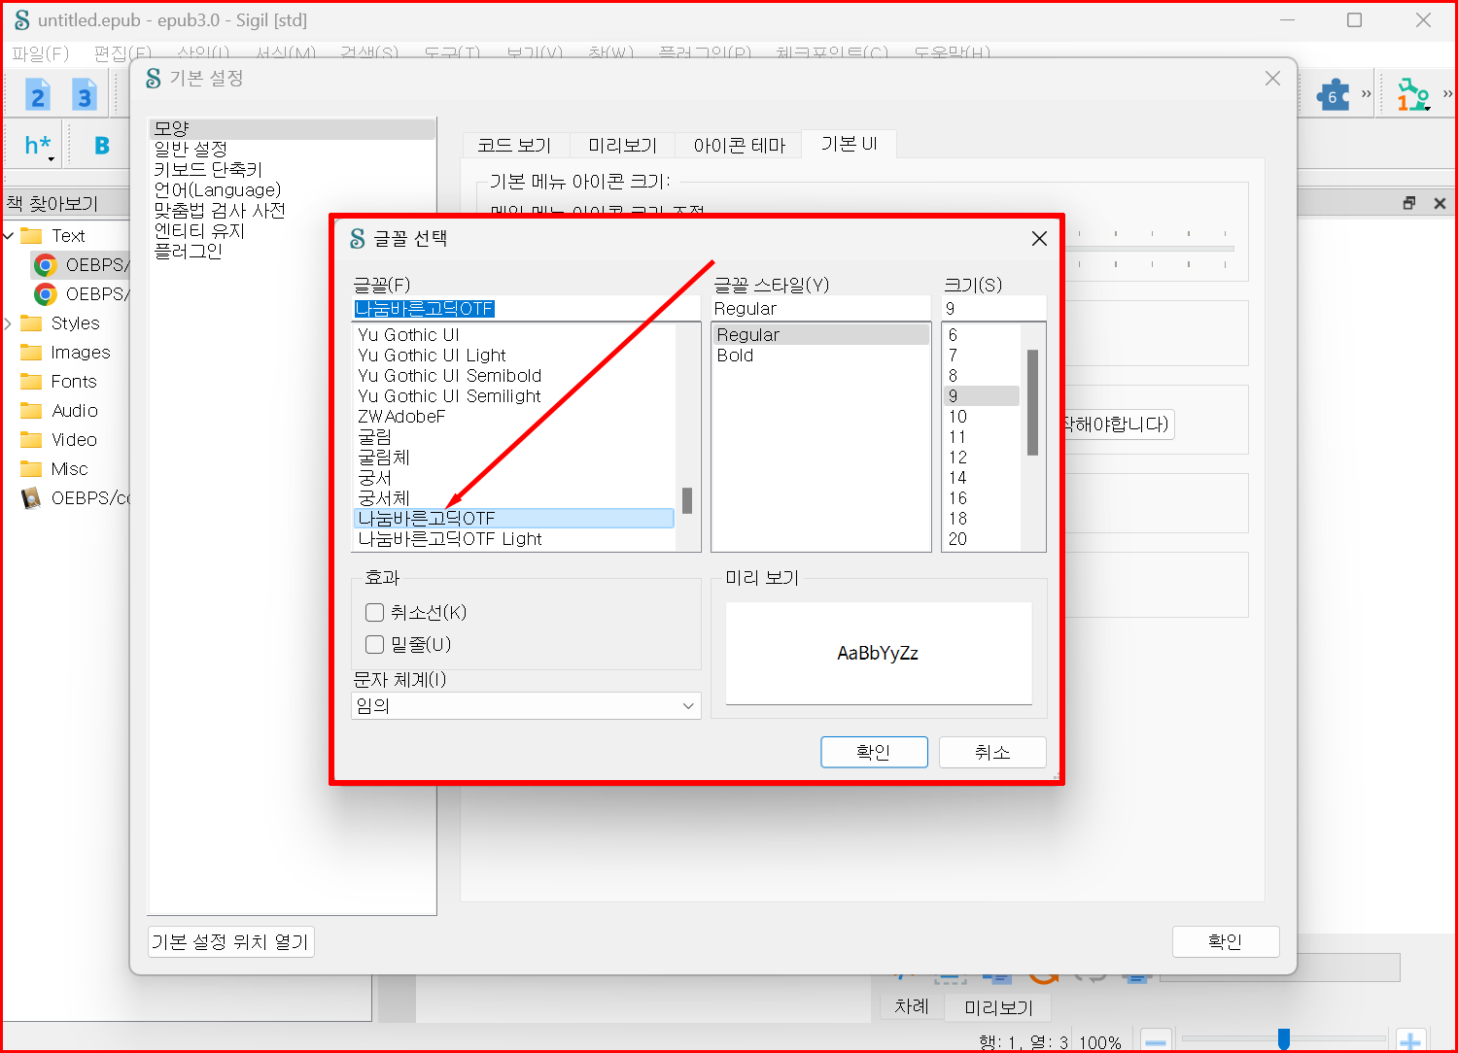The image size is (1458, 1053).
Task: Click the heading 2 toolbar icon
Action: [x=38, y=95]
